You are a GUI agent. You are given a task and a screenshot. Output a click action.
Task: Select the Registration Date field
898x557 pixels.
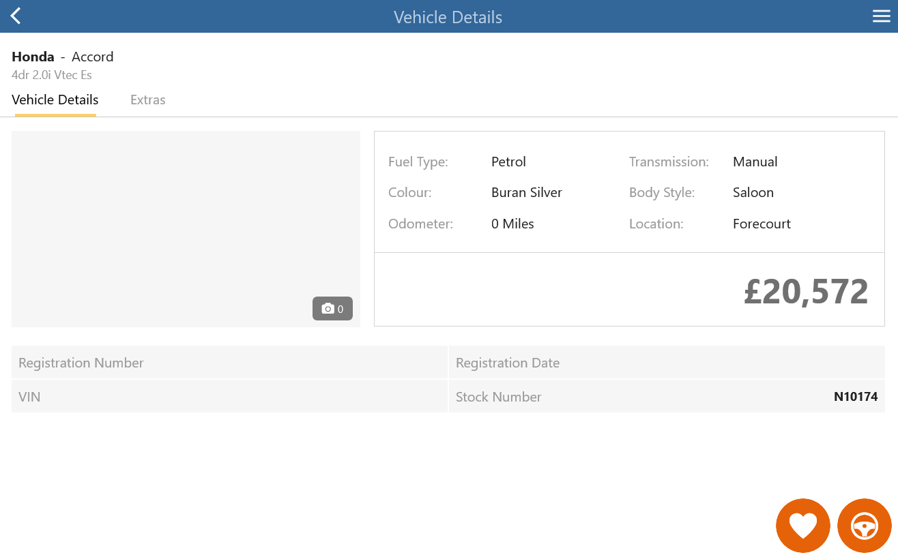tap(667, 363)
